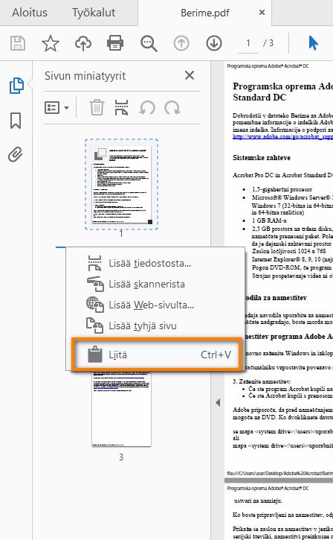Click the insert pages toolbar icon
Image resolution: width=333 pixels, height=540 pixels.
tap(122, 107)
